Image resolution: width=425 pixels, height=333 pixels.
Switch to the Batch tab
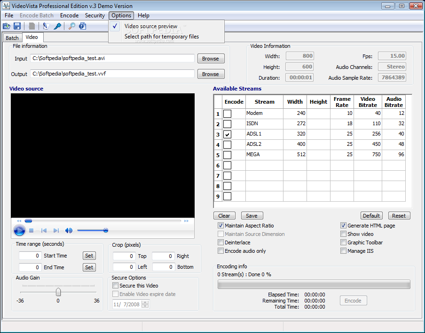[12, 38]
